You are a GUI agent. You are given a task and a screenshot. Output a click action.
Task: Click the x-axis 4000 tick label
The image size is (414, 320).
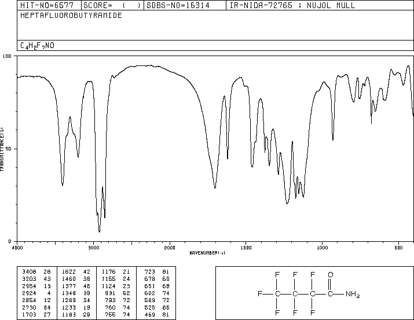tap(17, 248)
